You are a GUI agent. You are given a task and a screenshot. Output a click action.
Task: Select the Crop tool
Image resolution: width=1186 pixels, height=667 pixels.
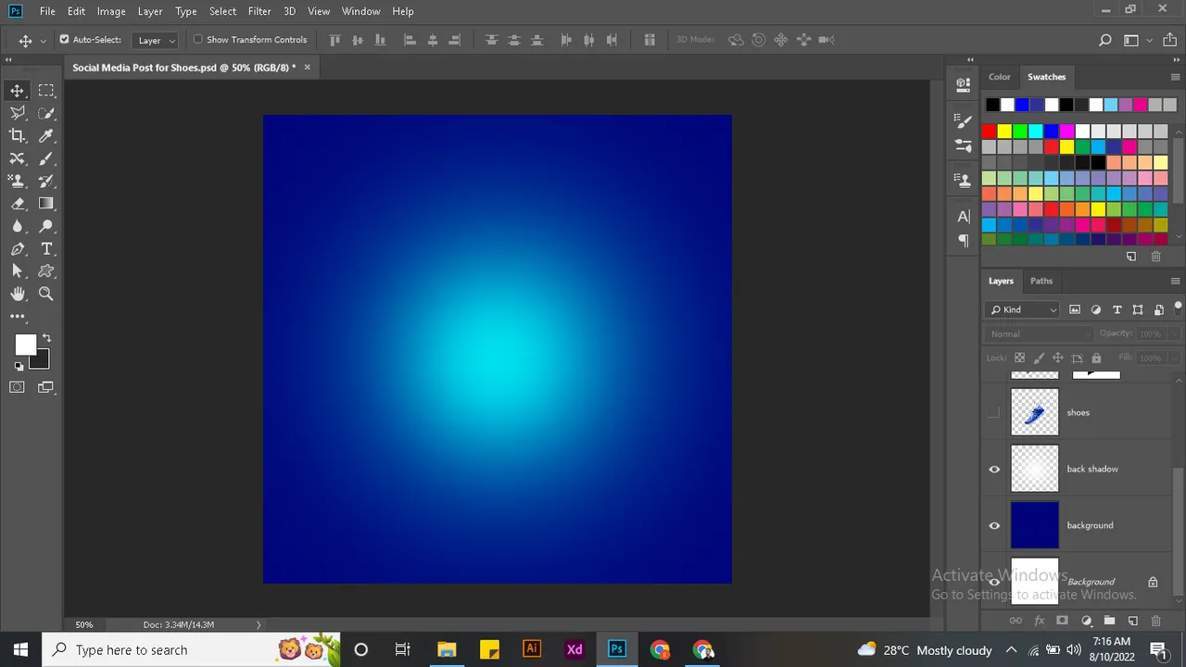click(18, 135)
